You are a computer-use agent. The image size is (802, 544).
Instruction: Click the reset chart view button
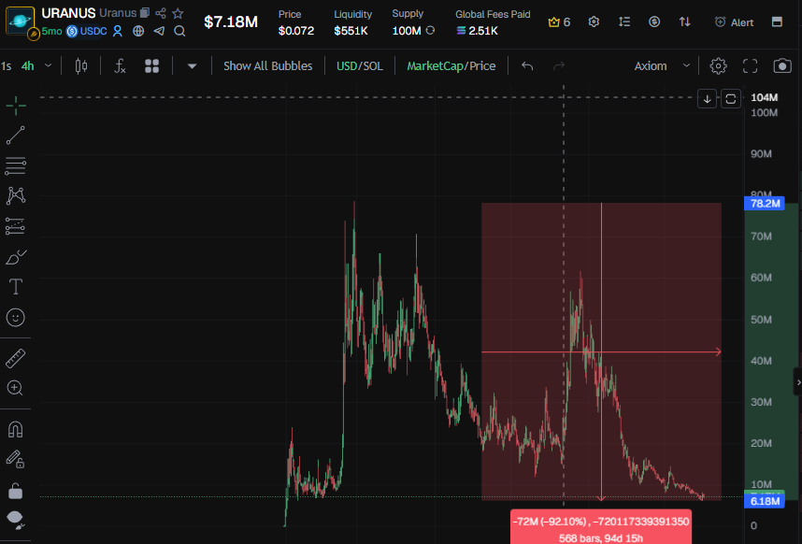tap(731, 99)
